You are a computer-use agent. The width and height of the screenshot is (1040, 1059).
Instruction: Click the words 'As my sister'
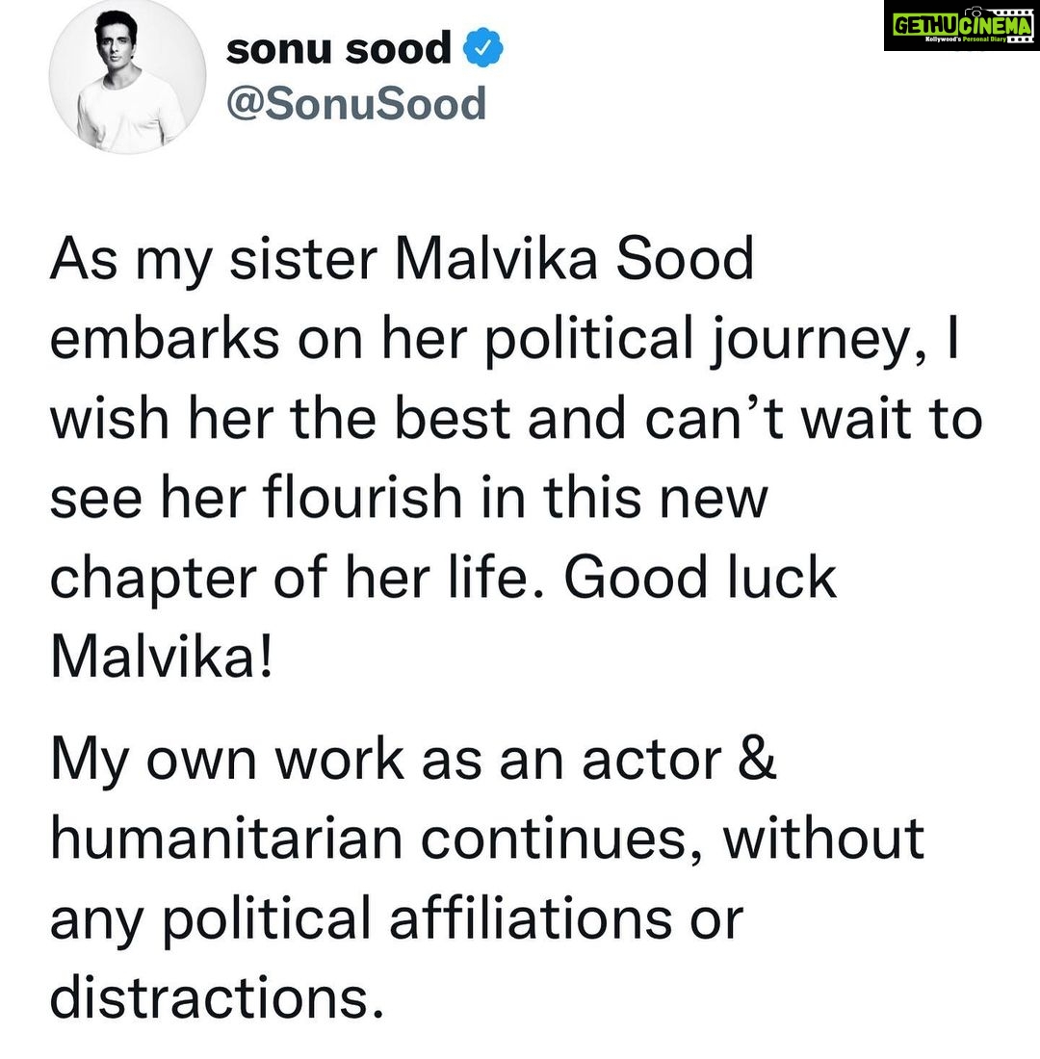pyautogui.click(x=214, y=261)
